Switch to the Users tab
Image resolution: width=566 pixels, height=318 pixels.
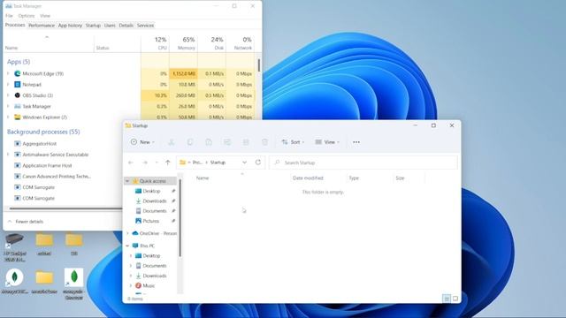click(110, 26)
